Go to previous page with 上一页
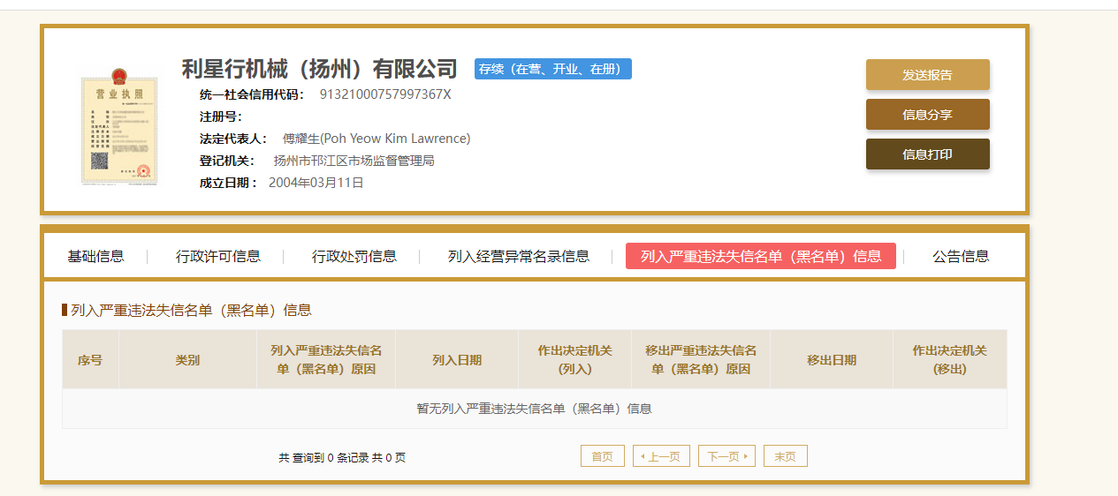 [x=661, y=456]
